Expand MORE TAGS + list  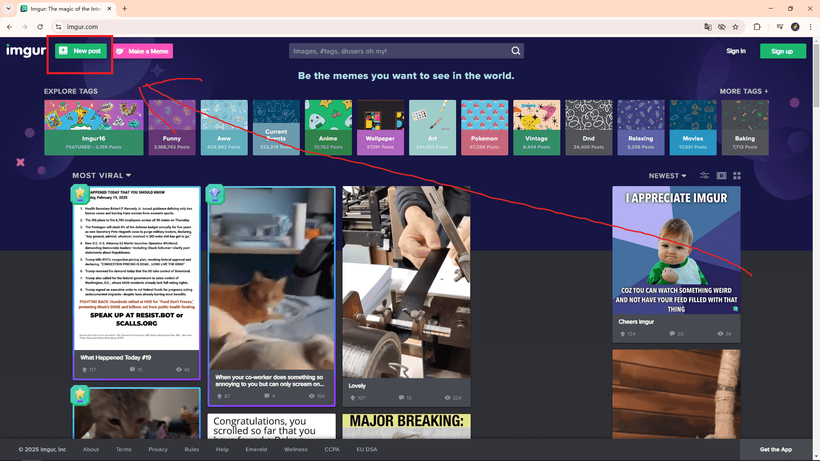[x=744, y=91]
